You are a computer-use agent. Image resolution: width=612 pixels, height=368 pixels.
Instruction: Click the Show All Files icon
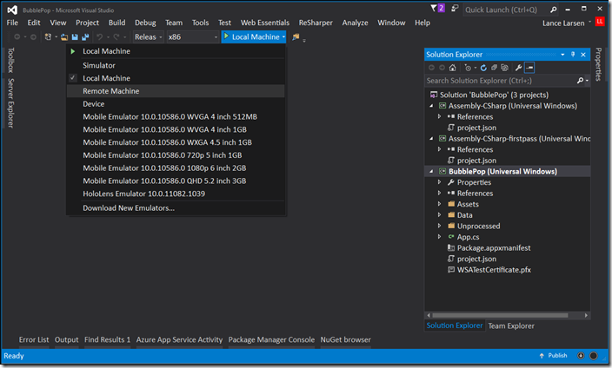(504, 68)
